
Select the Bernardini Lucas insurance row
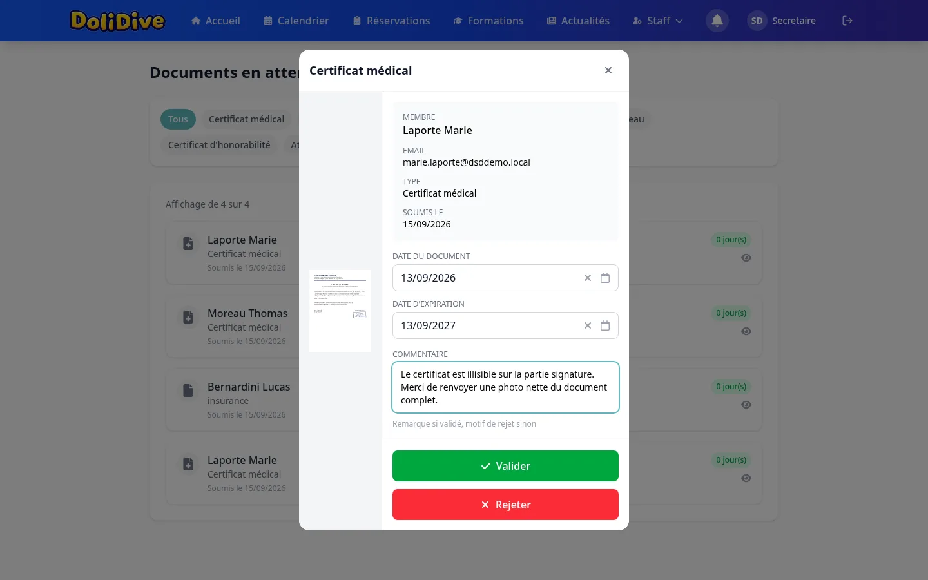click(x=464, y=401)
